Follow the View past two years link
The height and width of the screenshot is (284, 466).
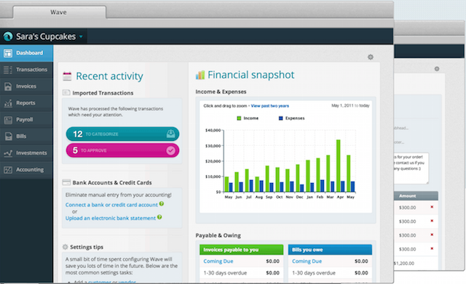click(x=270, y=106)
